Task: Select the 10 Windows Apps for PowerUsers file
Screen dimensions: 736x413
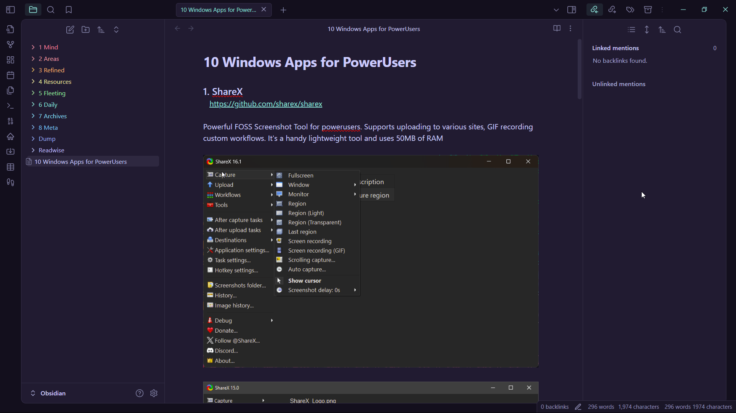Action: [x=92, y=162]
